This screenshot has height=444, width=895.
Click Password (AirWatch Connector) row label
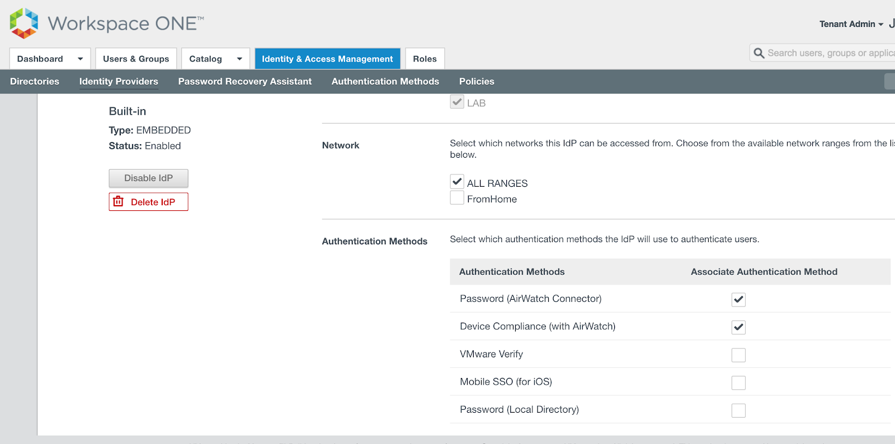531,299
